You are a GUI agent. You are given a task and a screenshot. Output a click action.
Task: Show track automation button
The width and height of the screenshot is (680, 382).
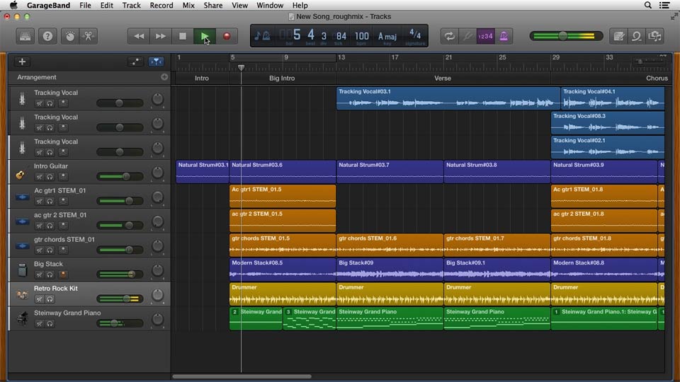[x=136, y=62]
